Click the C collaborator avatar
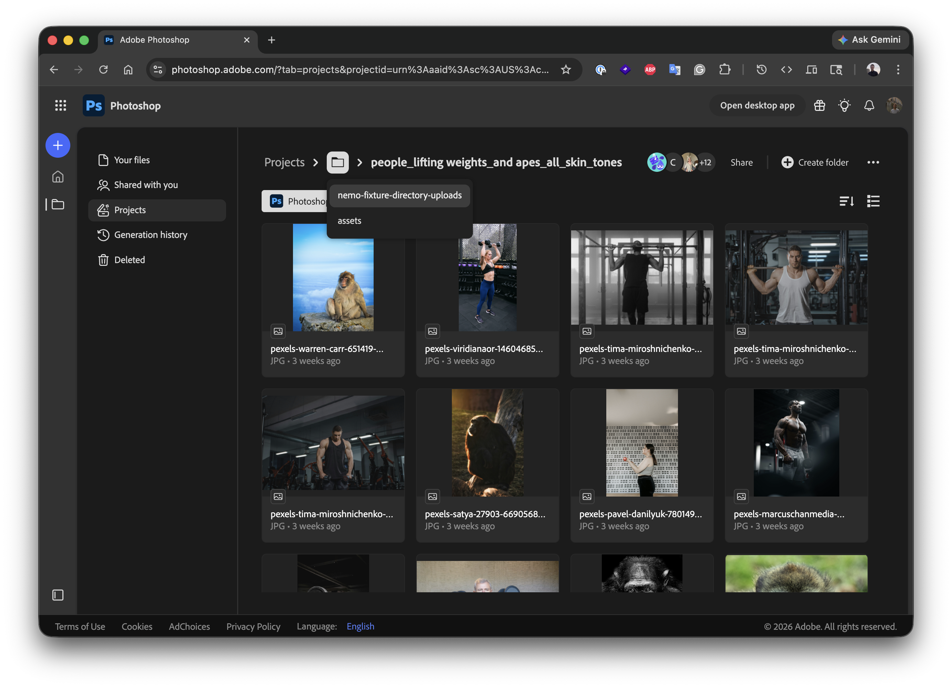 [x=673, y=162]
